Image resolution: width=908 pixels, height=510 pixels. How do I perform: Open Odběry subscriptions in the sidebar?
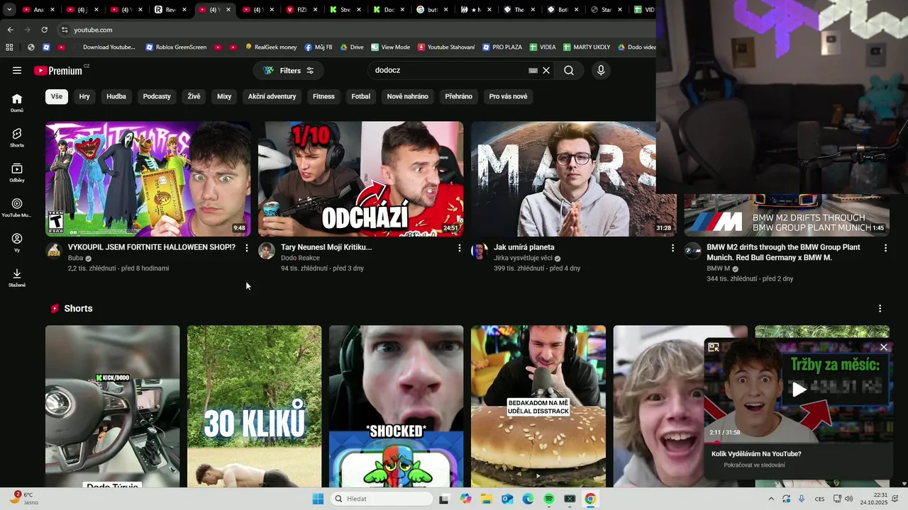(x=17, y=173)
